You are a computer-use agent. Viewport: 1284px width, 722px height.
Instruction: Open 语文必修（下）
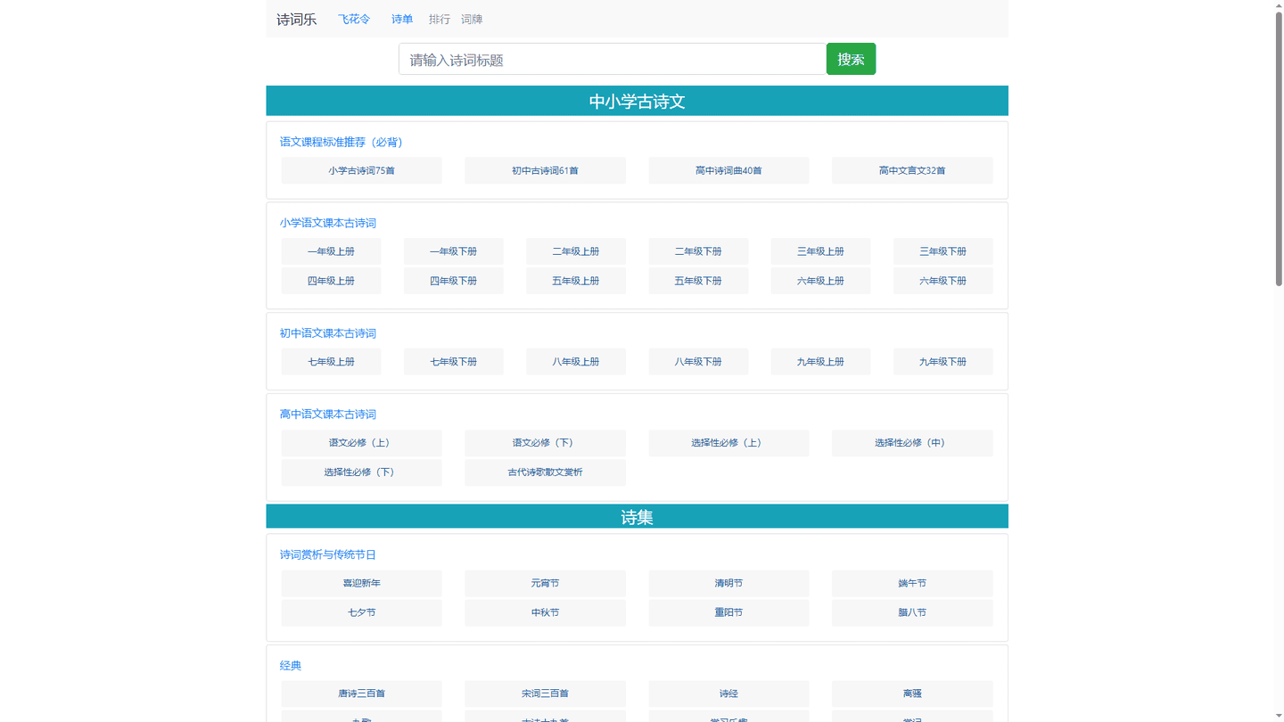coord(545,443)
